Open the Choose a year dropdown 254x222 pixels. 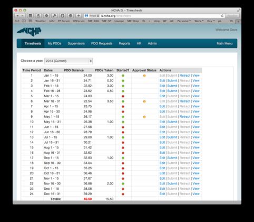coord(69,61)
